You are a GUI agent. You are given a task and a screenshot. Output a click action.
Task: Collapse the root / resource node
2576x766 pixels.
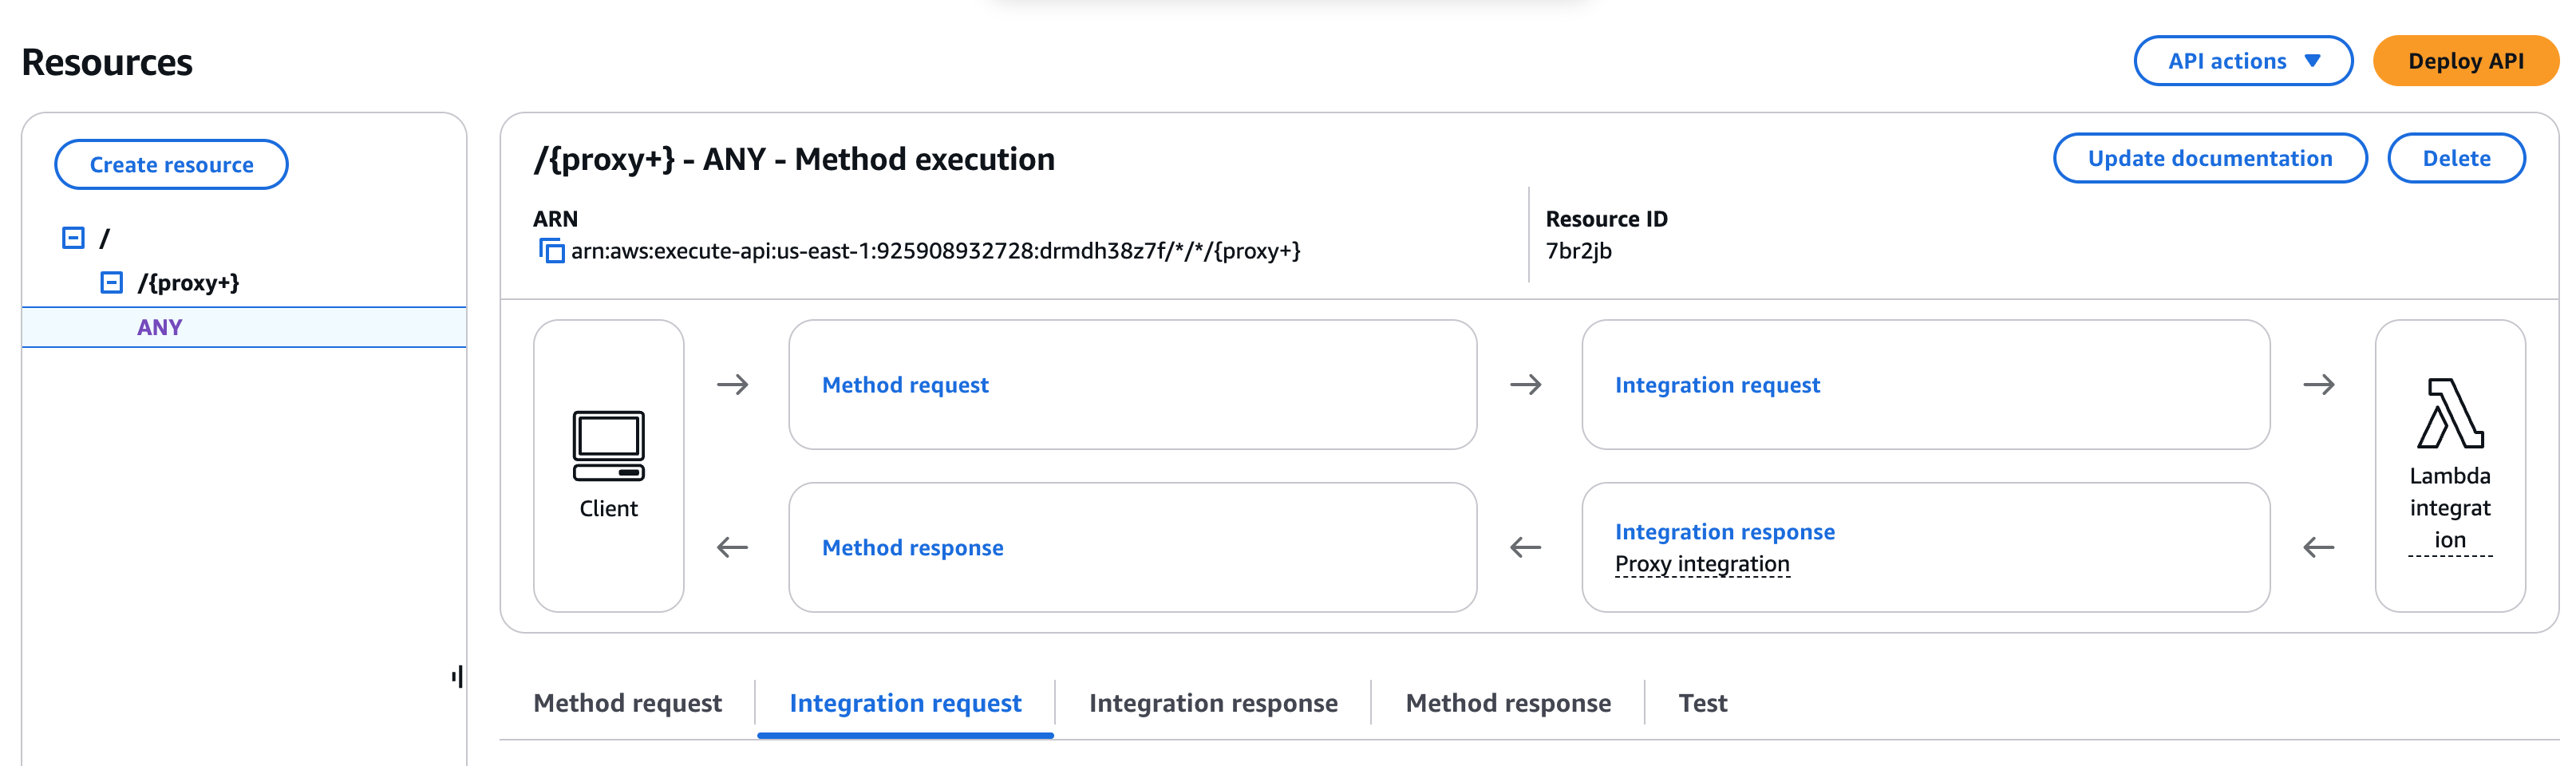coord(73,238)
